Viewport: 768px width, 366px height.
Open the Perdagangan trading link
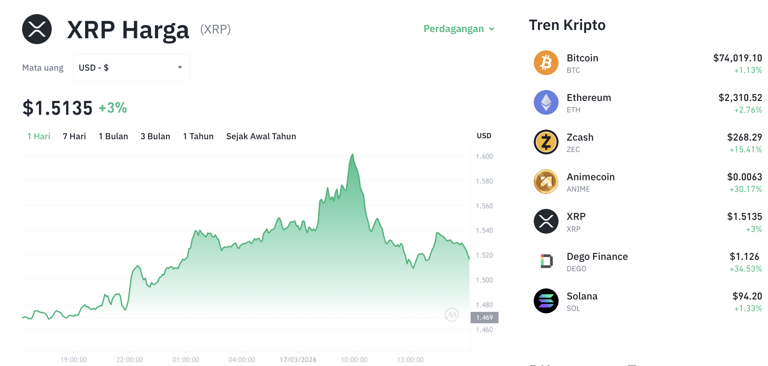454,29
